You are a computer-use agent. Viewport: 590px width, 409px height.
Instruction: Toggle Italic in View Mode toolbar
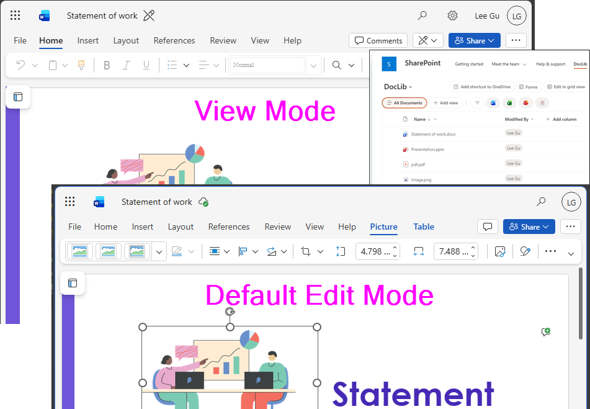(x=127, y=65)
